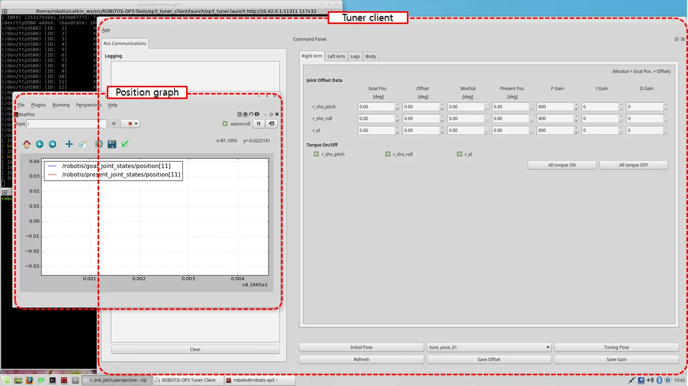The height and width of the screenshot is (386, 688).
Task: Click the green checkmark edit-parameters icon
Action: 125,144
